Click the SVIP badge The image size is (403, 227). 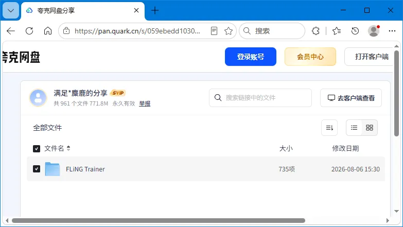tap(118, 93)
